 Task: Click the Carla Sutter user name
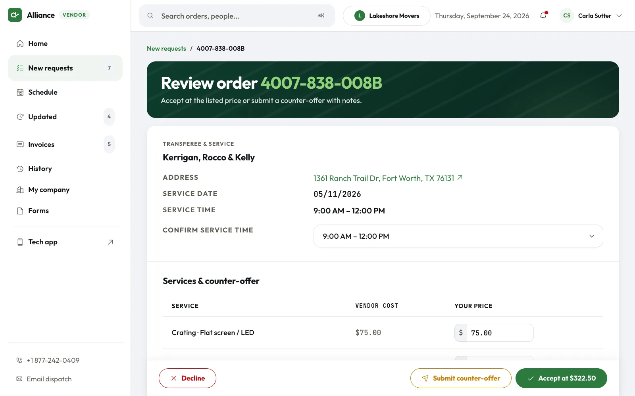595,16
